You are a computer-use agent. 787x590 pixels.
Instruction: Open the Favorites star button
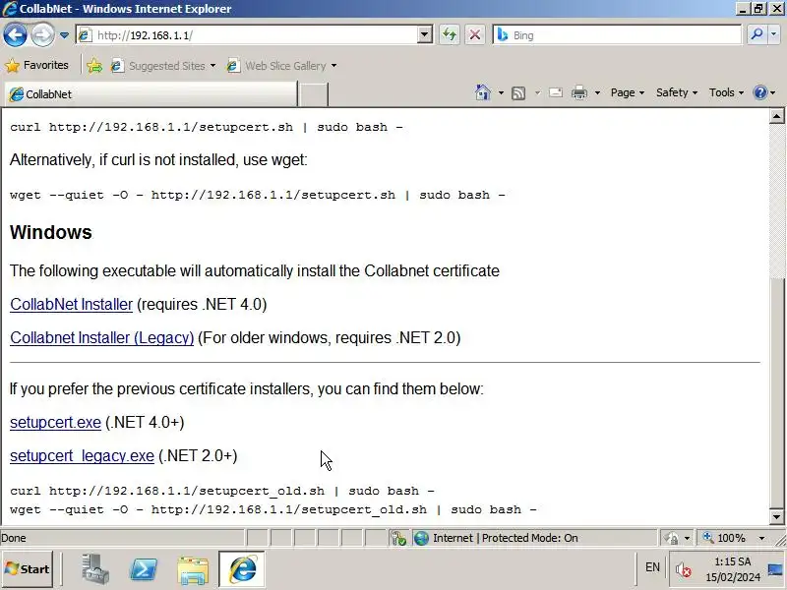click(36, 65)
